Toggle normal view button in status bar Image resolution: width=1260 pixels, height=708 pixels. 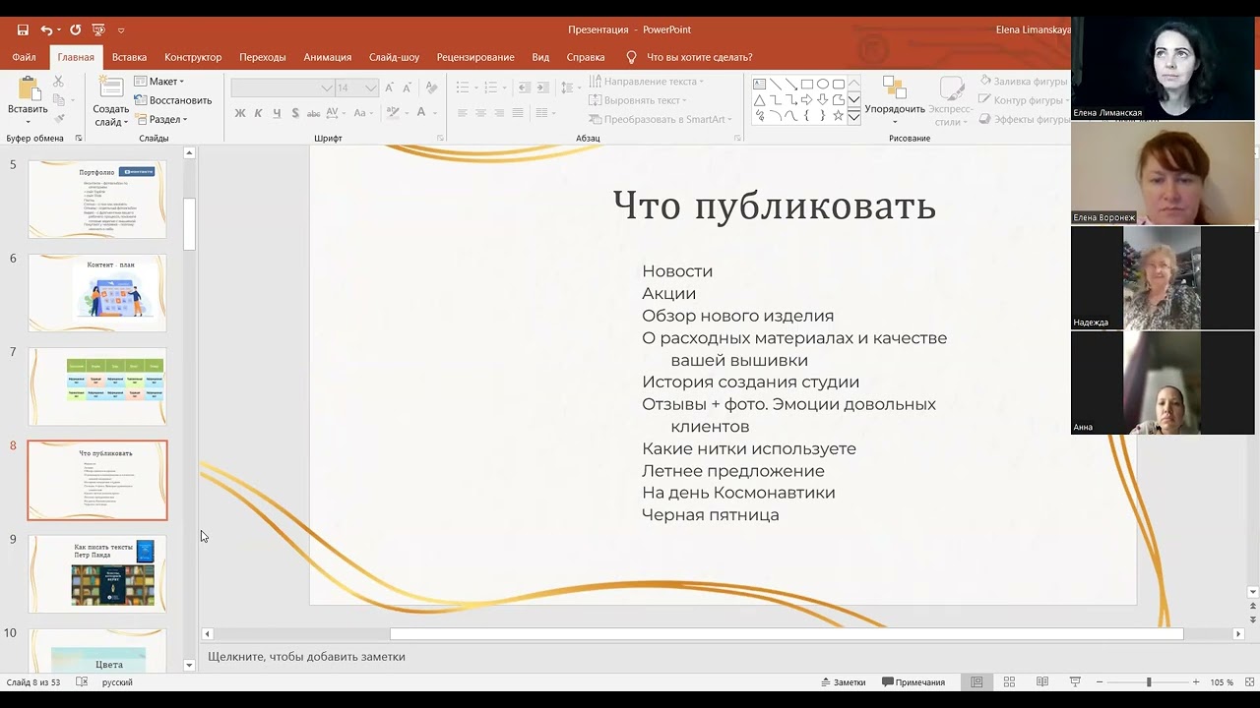(x=976, y=681)
